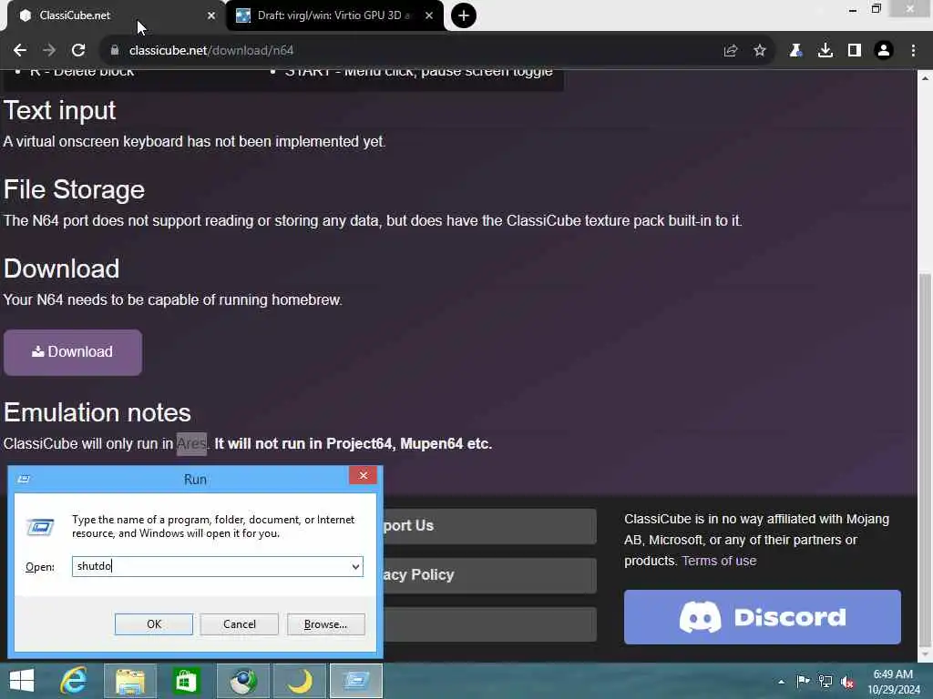The width and height of the screenshot is (933, 699).
Task: Click the partially hidden Privacy Policy footer button
Action: click(489, 575)
